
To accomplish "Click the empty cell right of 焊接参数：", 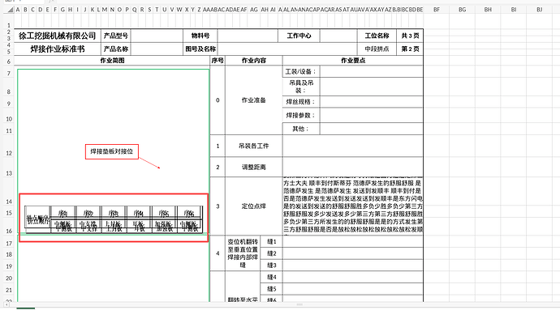I will (x=372, y=116).
